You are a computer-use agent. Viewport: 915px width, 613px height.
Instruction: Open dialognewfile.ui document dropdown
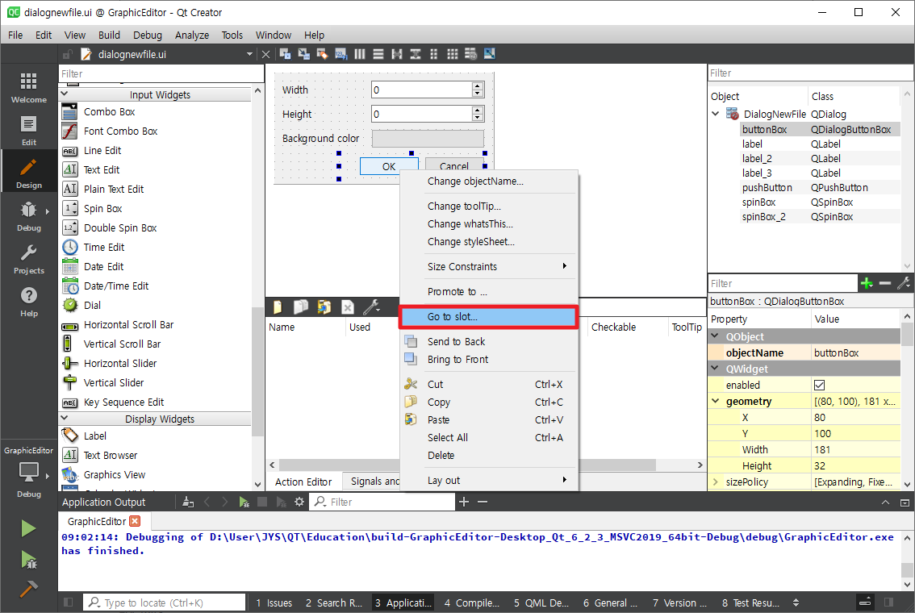[x=250, y=54]
